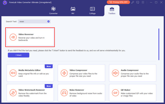
Task: Open the Collage tab
Action: tap(92, 10)
